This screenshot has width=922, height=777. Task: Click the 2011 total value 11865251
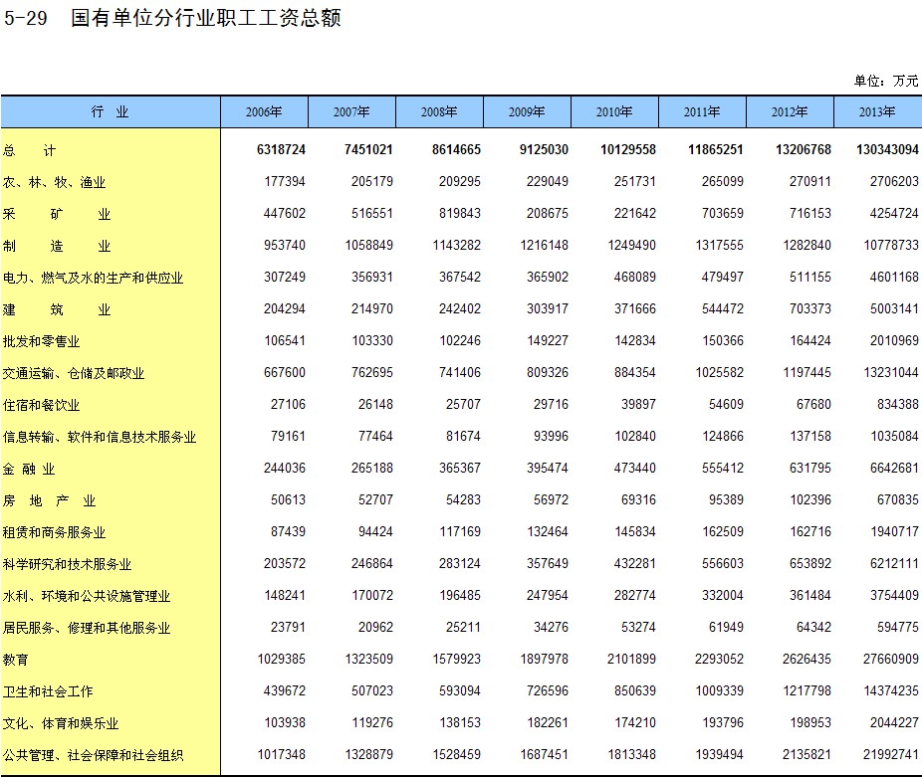tap(716, 150)
